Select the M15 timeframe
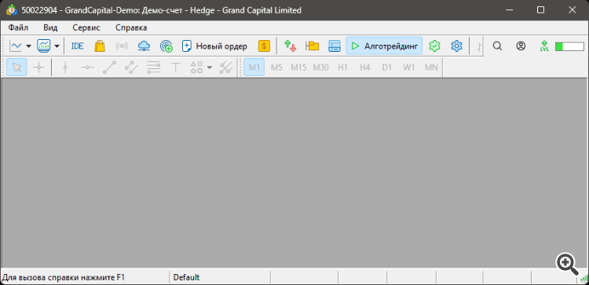 (x=298, y=68)
